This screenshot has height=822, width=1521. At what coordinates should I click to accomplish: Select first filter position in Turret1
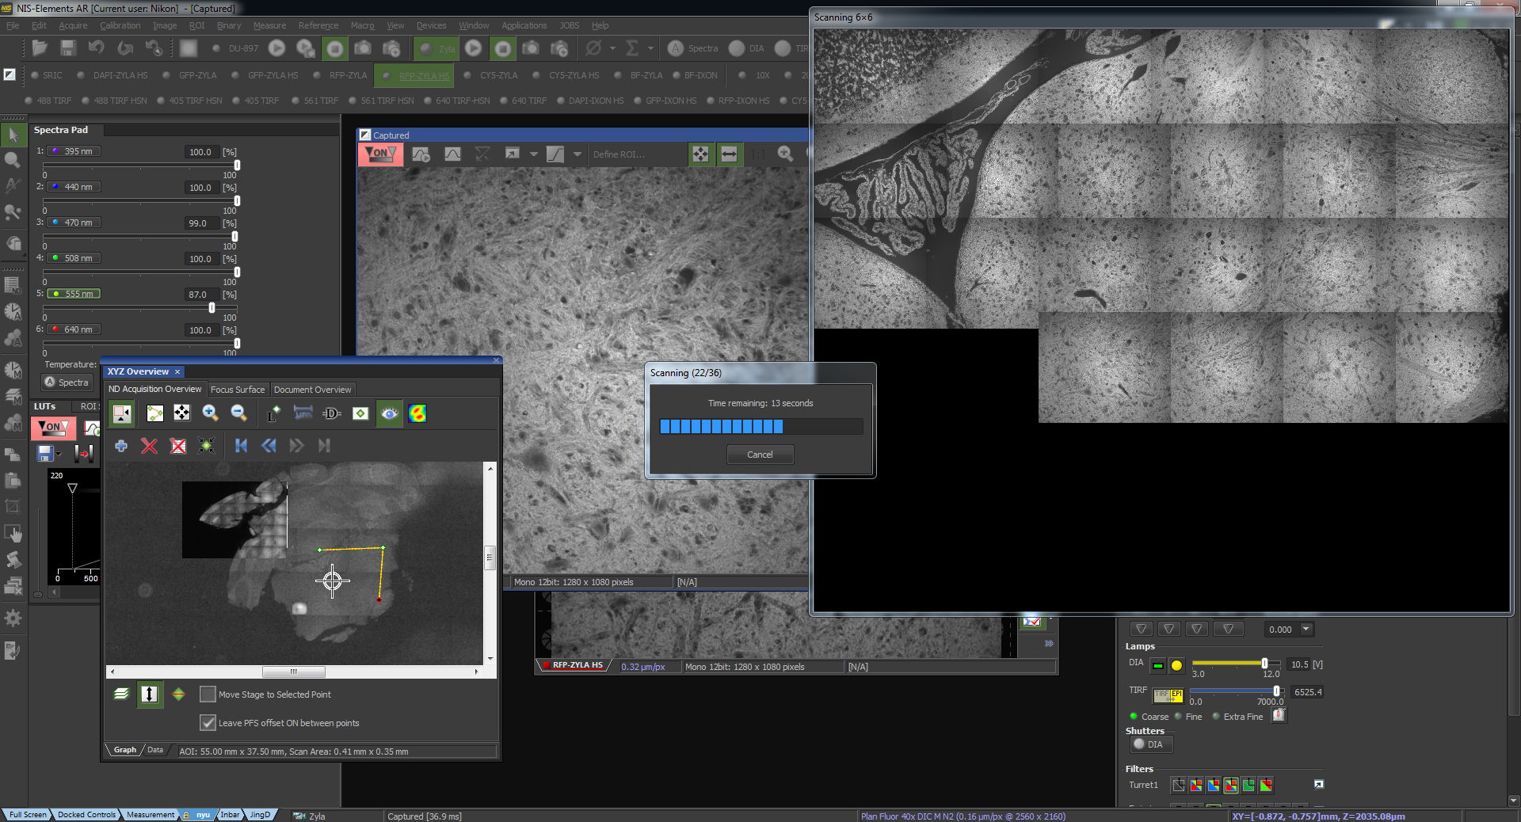click(1179, 785)
